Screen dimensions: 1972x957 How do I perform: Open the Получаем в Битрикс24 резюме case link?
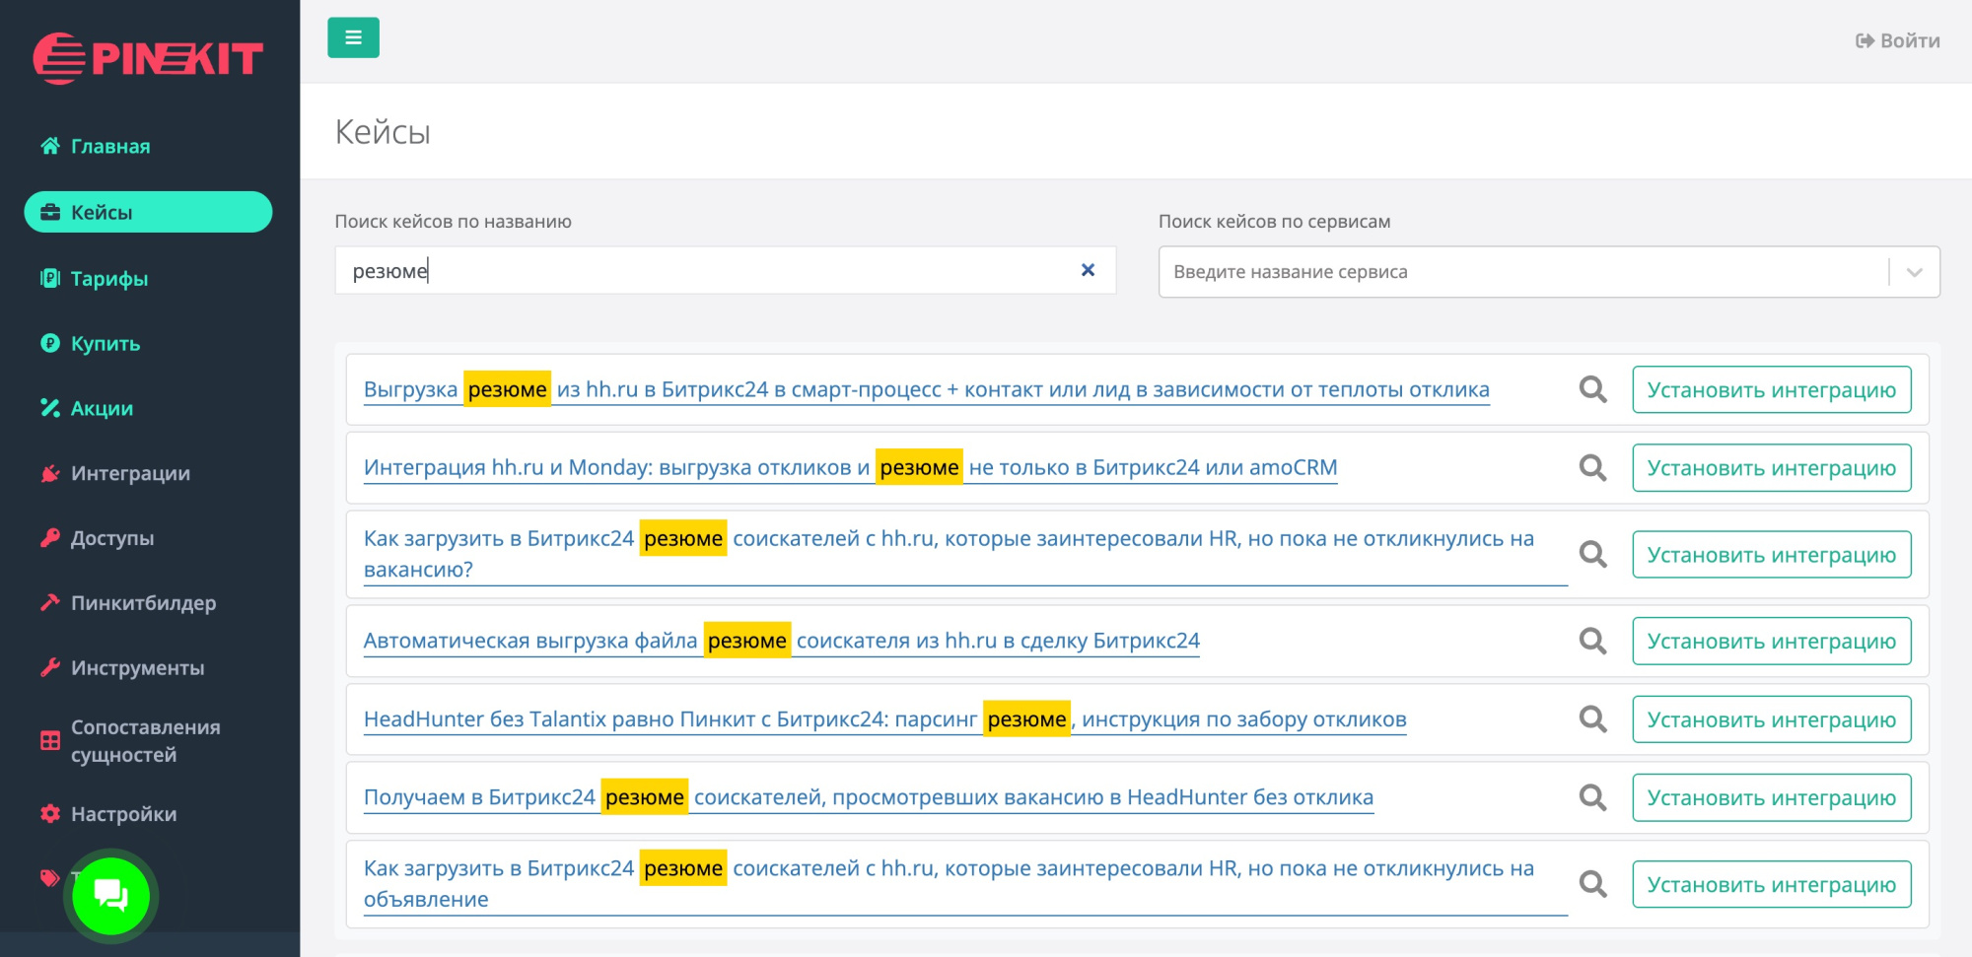coord(868,797)
